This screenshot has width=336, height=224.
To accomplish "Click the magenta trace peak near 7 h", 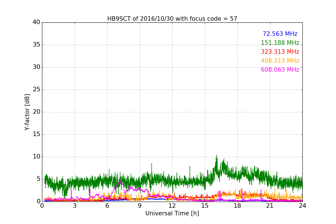I will (120, 181).
